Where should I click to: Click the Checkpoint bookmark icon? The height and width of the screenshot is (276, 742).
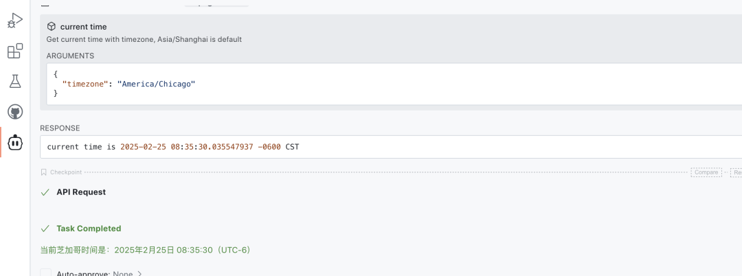44,172
